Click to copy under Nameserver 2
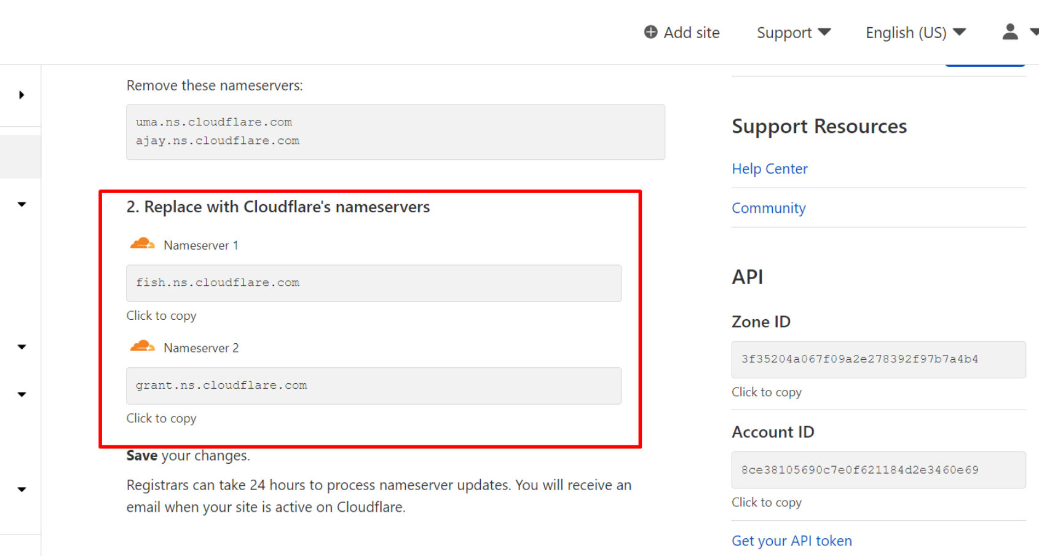 click(x=161, y=418)
